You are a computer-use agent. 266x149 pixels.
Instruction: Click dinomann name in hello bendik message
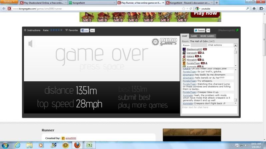pyautogui.click(x=188, y=78)
